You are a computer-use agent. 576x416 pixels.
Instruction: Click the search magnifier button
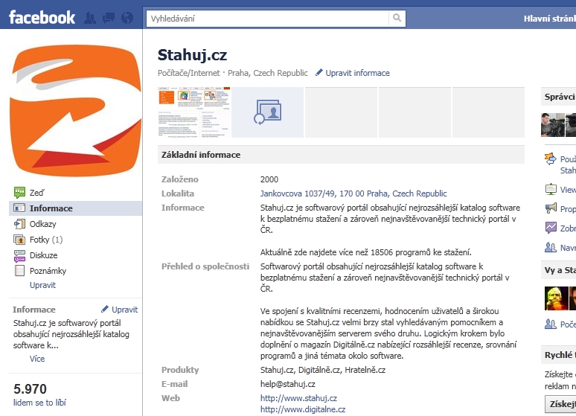pos(397,18)
